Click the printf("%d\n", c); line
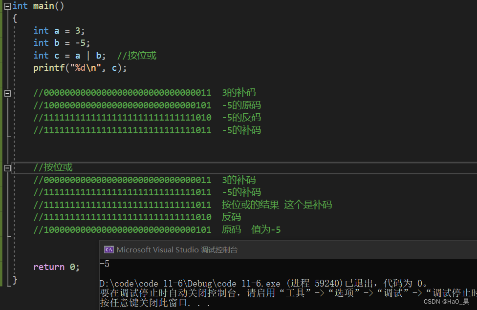 pos(80,68)
